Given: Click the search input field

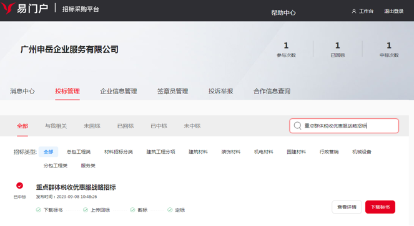Looking at the screenshot, I should (344, 126).
